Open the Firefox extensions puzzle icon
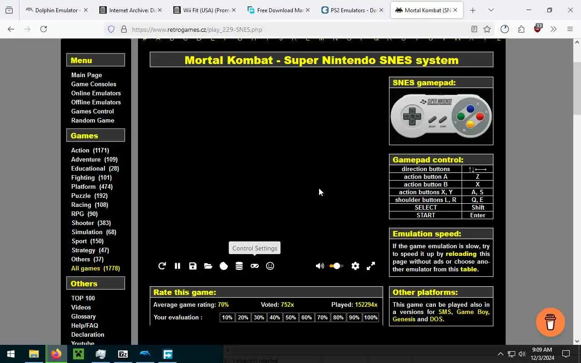Image resolution: width=581 pixels, height=363 pixels. 521,29
